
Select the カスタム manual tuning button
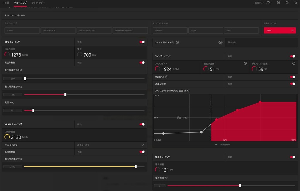pos(279,30)
